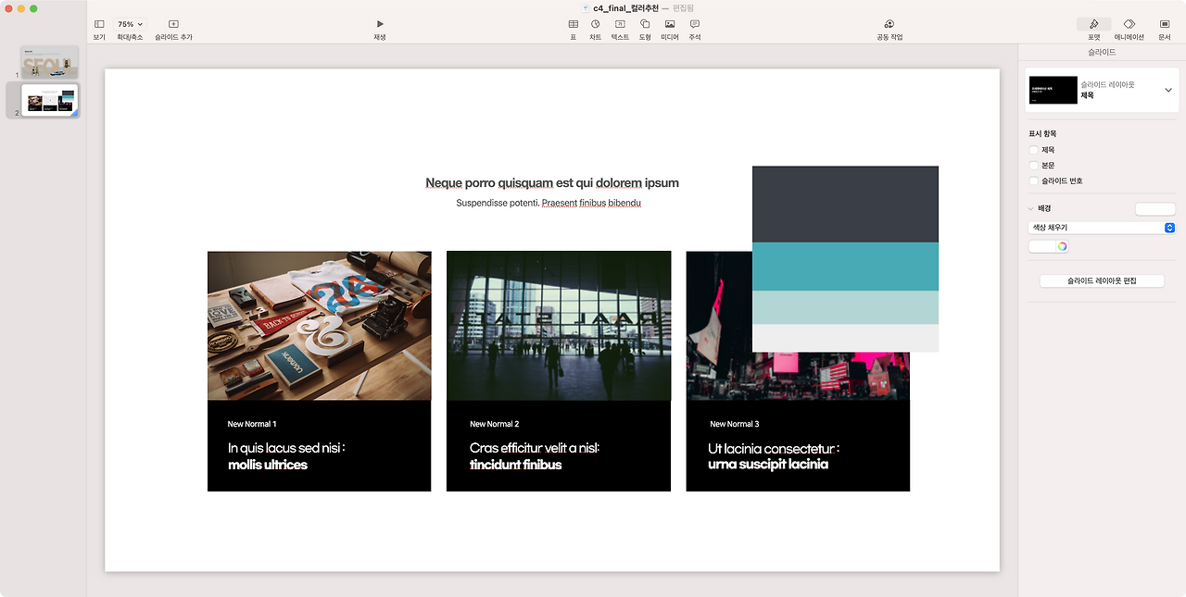
Task: Select the dark gray palette band
Action: pos(845,205)
